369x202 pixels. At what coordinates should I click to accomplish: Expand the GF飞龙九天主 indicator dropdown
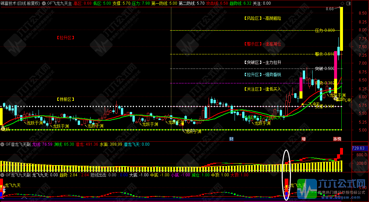[x=44, y=3]
